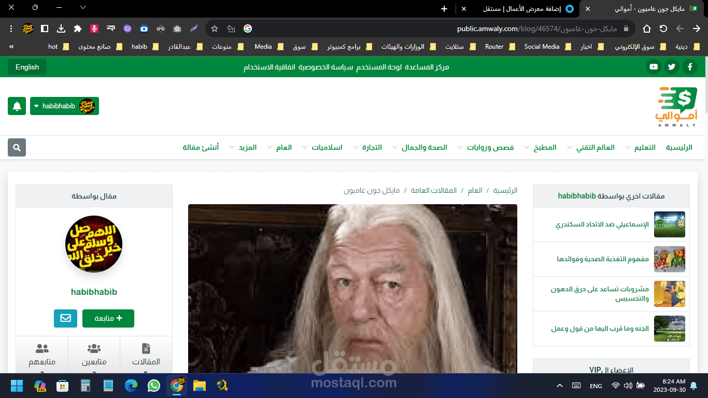Click Chrome's back arrow
This screenshot has width=708, height=398.
697,29
